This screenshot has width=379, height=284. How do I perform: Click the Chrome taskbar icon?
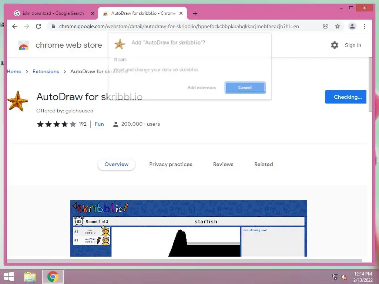[x=53, y=277]
